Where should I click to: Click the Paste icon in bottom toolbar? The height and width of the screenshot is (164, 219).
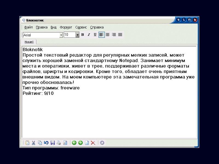coord(27,143)
